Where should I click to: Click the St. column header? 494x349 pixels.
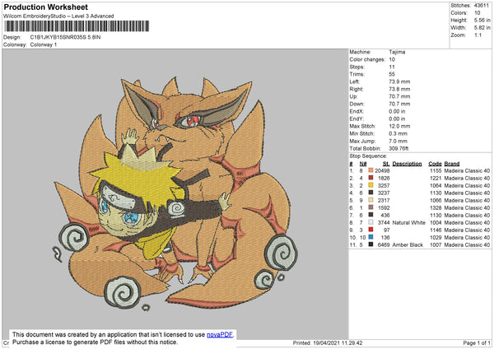tap(386, 164)
